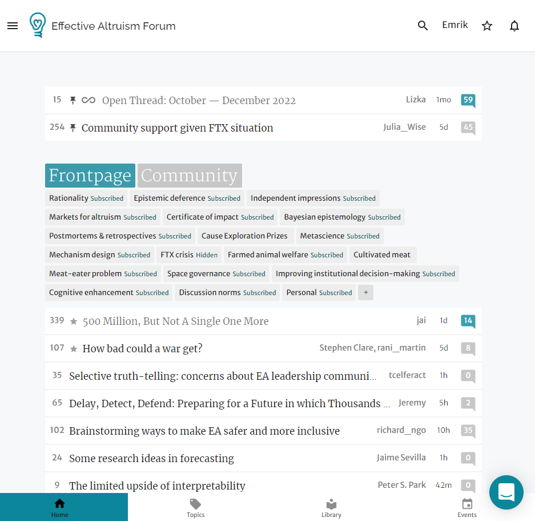
Task: Open Cognitive enhancement tag filter
Action: [109, 293]
